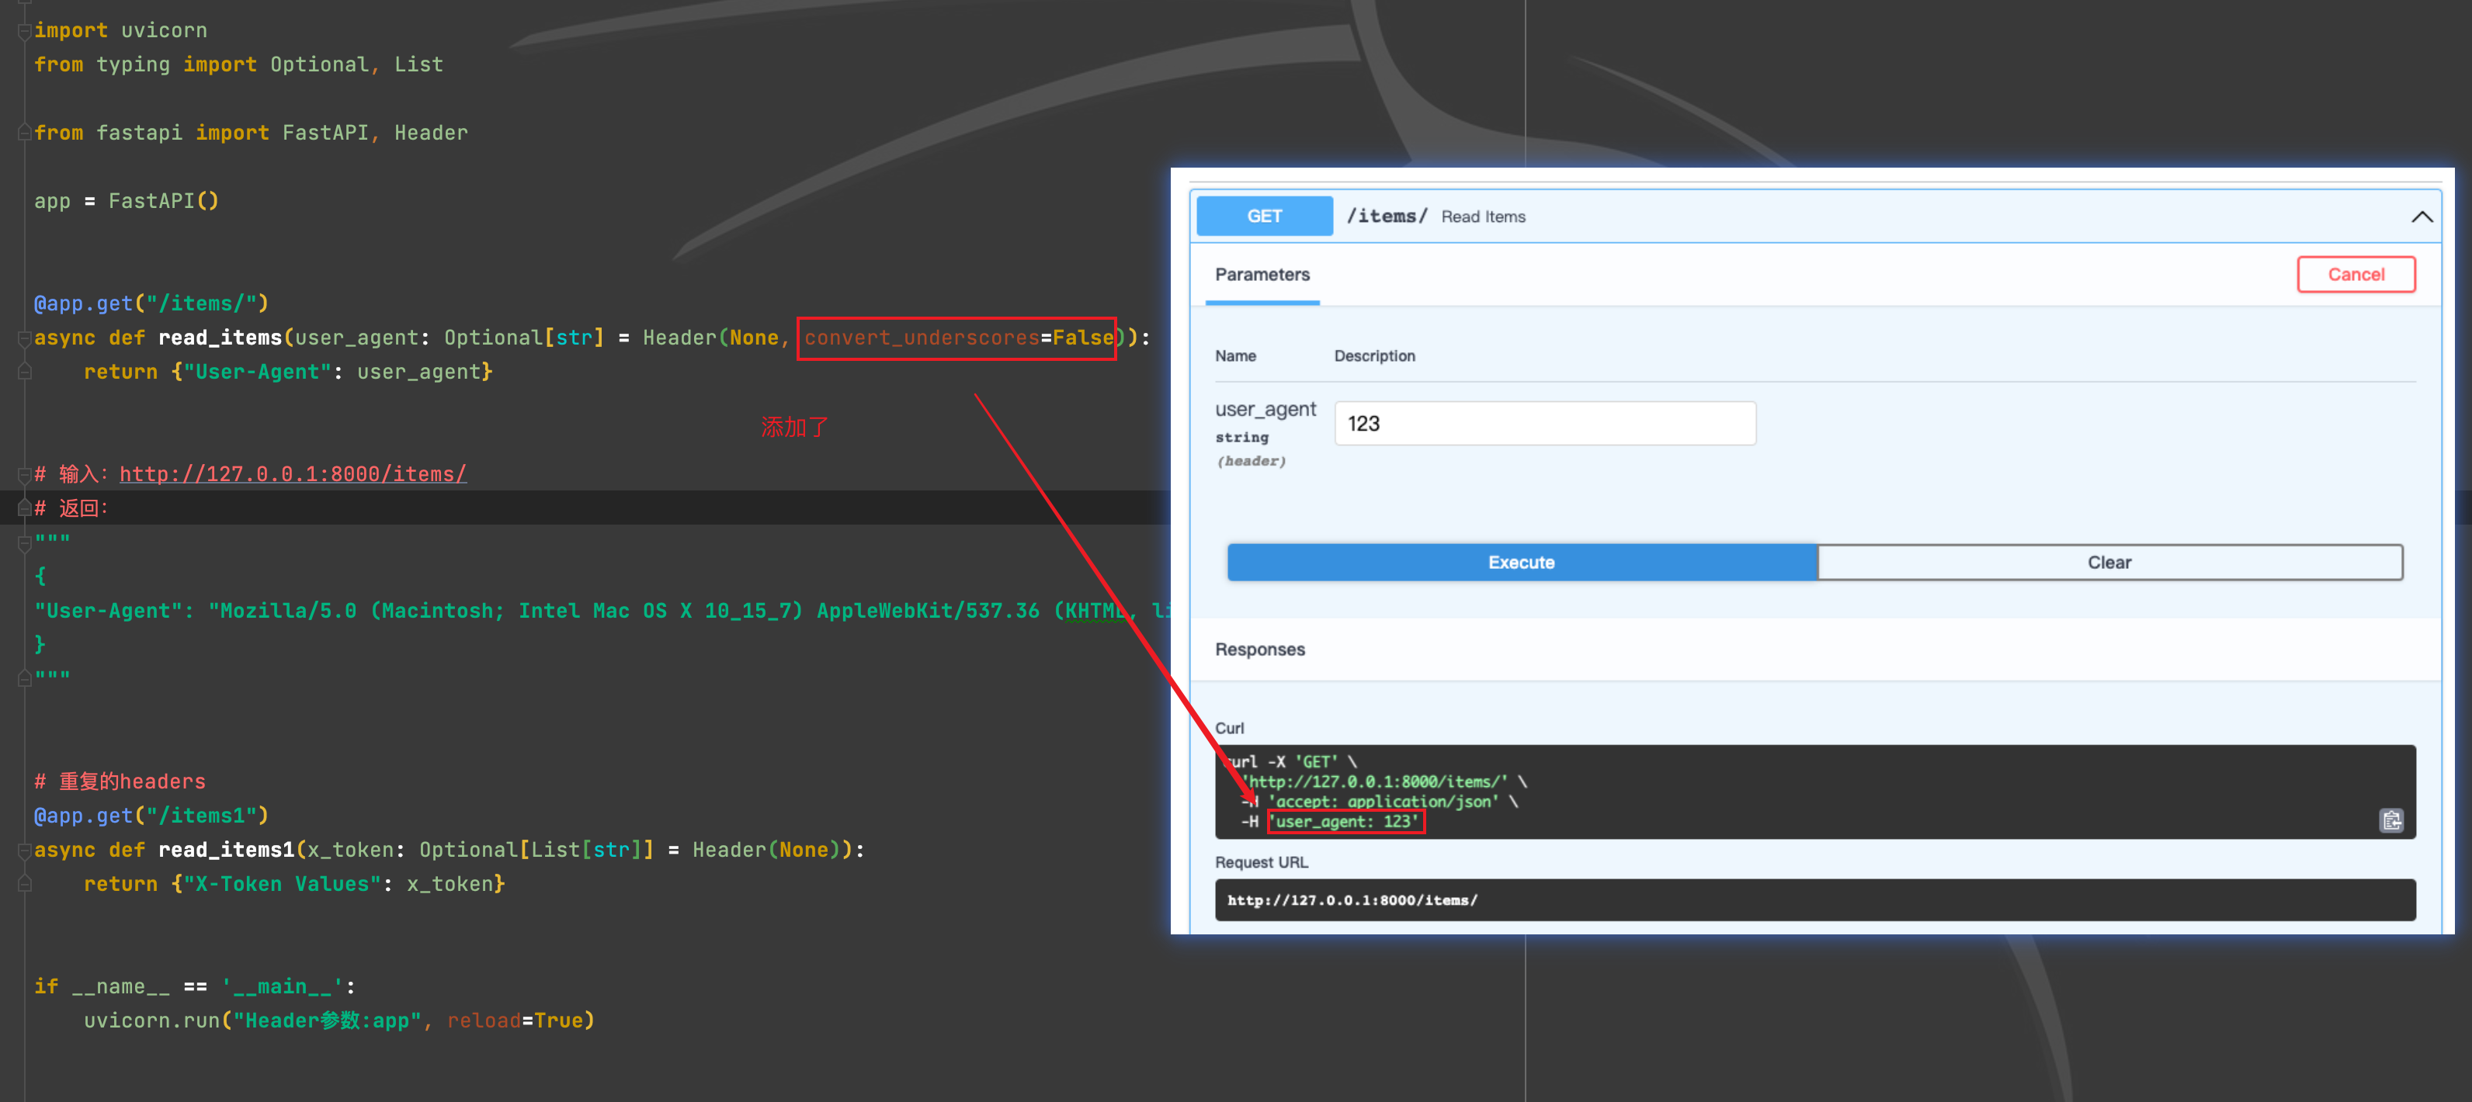The image size is (2472, 1102).
Task: Click the Description column header
Action: click(x=1374, y=356)
